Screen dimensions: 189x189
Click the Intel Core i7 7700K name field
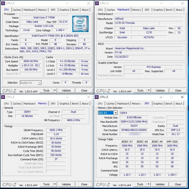(x=44, y=18)
